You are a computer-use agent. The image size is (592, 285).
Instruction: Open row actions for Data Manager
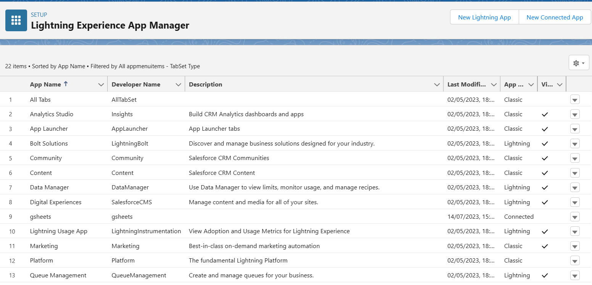pyautogui.click(x=575, y=187)
